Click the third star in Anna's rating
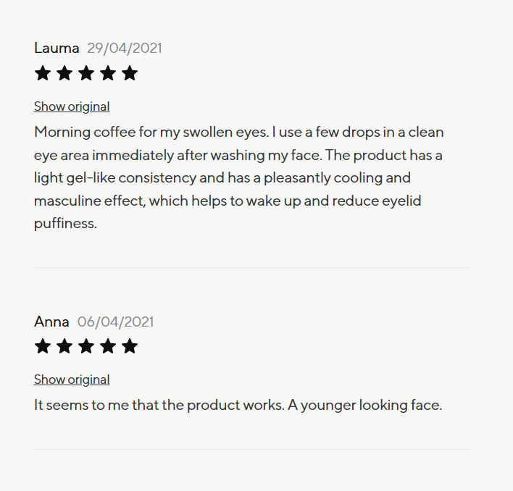Screen dimensions: 513x491 [x=86, y=346]
